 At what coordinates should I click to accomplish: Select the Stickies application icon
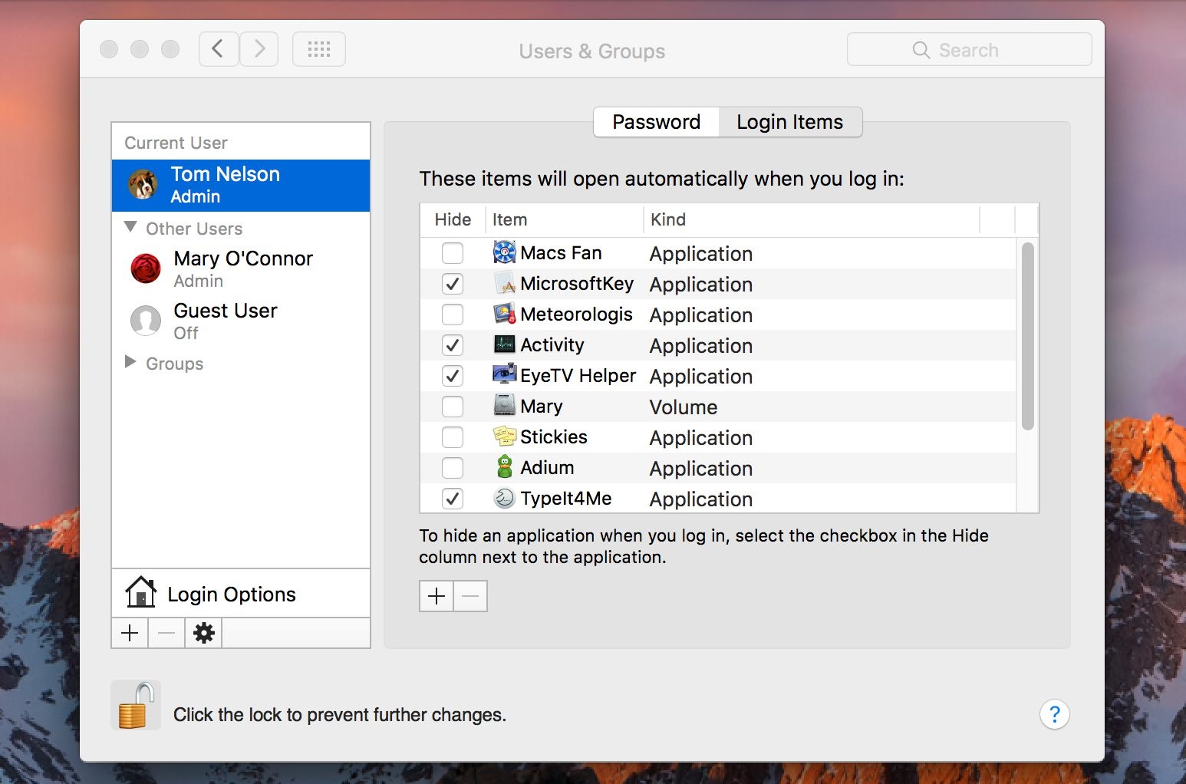pyautogui.click(x=504, y=436)
